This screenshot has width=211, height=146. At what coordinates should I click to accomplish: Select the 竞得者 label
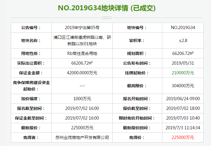coord(31,137)
